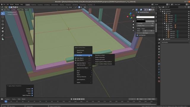
Task: Open the Playback dropdown in timeline
Action: [8, 99]
